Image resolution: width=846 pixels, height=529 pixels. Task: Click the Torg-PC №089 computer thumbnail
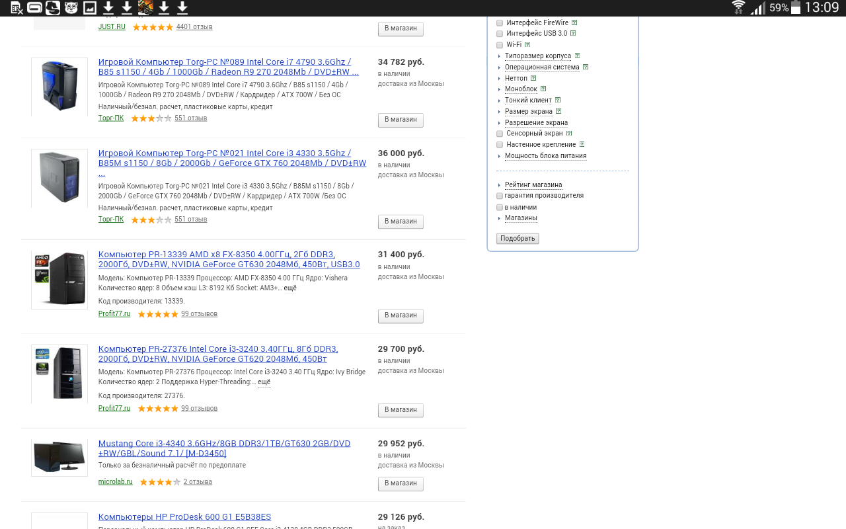59,87
